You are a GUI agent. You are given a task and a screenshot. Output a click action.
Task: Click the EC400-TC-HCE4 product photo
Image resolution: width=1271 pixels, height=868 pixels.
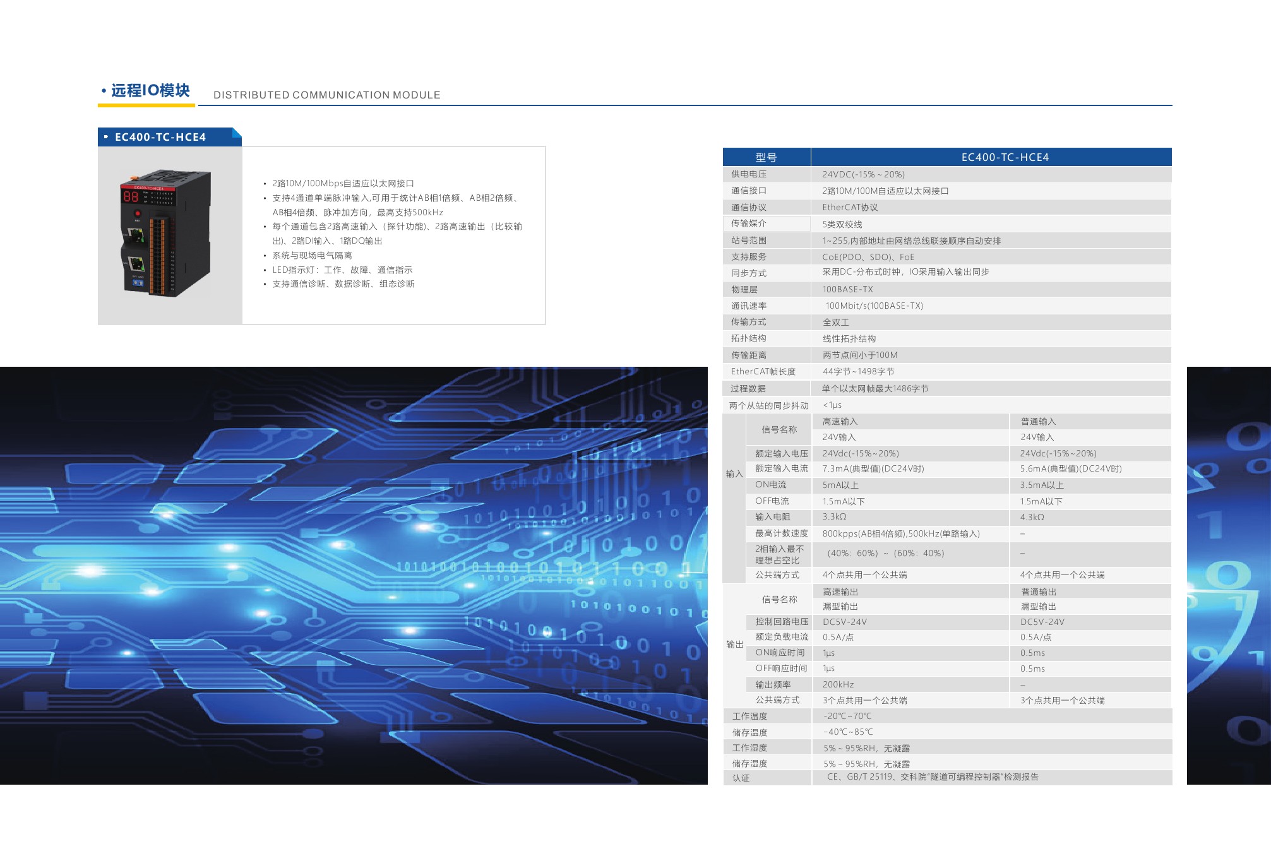click(x=166, y=234)
